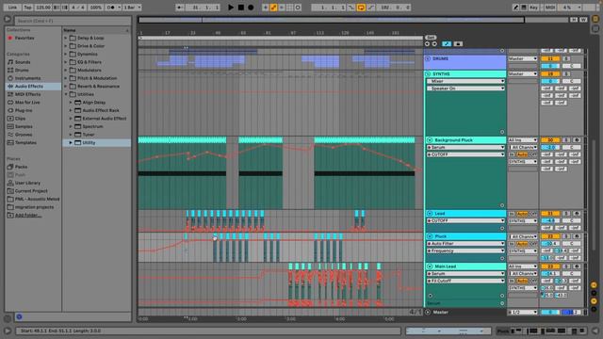This screenshot has width=603, height=339.
Task: Select the Drums category
Action: tap(22, 70)
